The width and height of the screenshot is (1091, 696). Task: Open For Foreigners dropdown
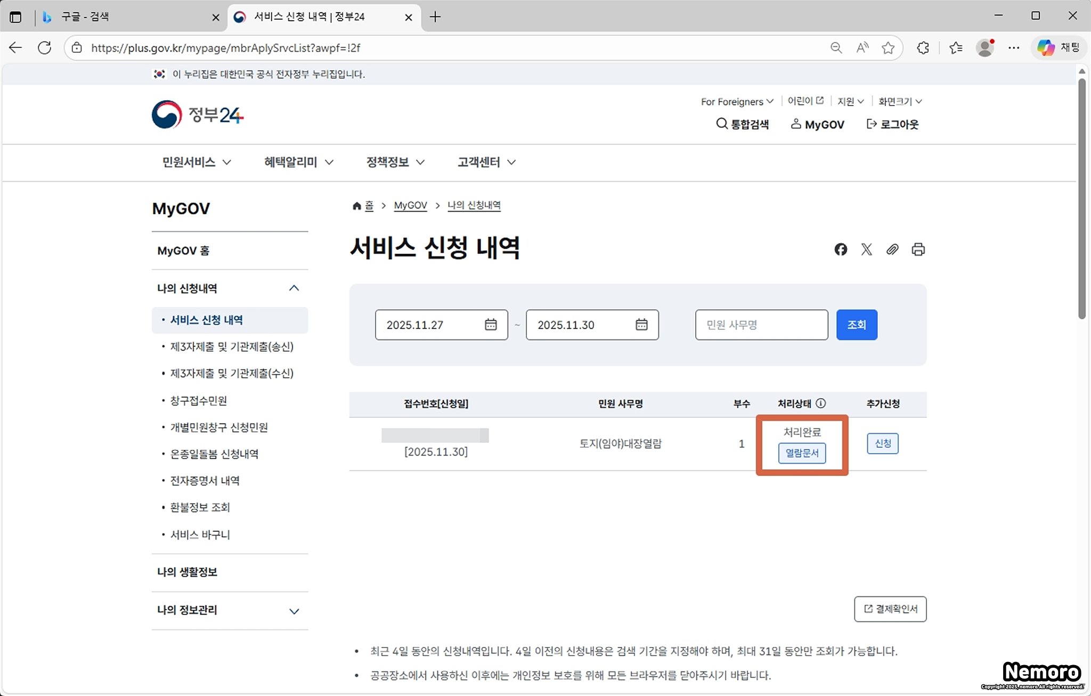click(737, 101)
